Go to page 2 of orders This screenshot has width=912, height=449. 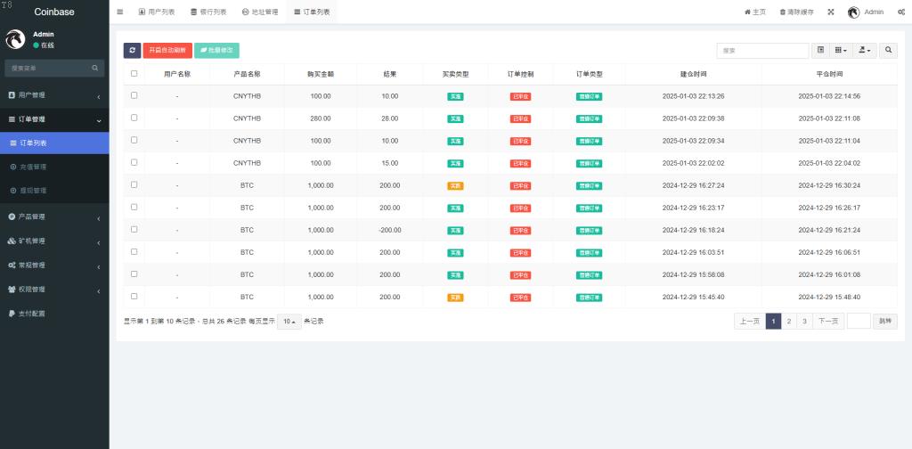tap(788, 321)
